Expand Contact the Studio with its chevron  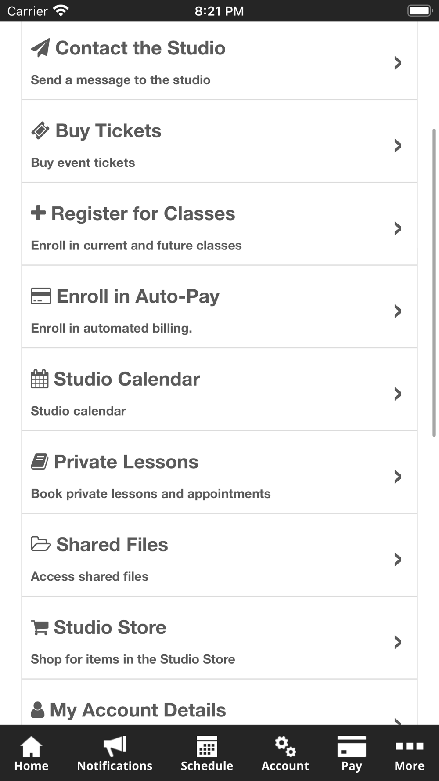tap(398, 63)
